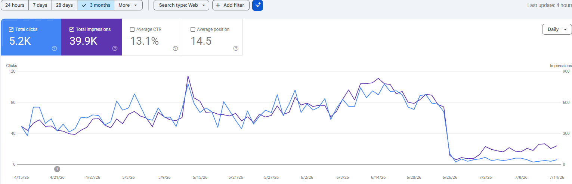
Task: Uncheck the Total impressions checkbox
Action: (72, 29)
